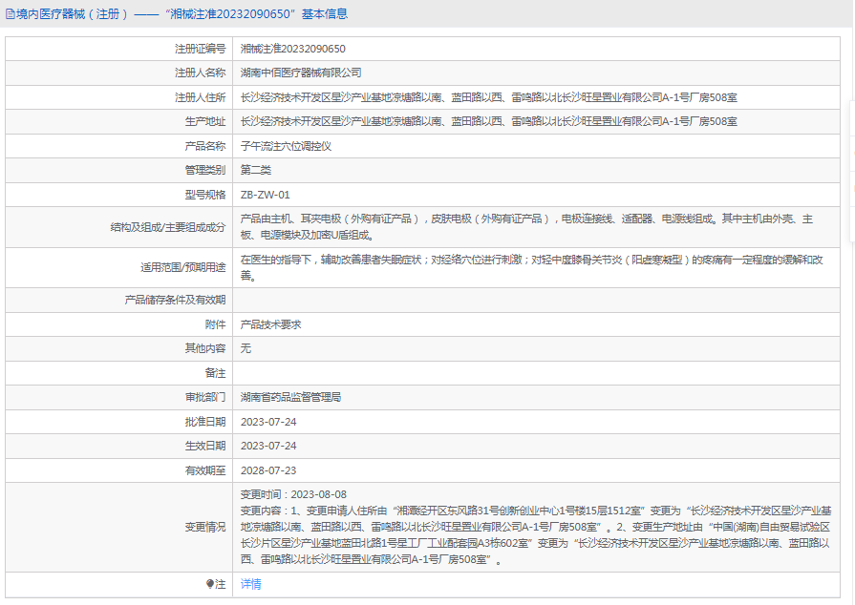Click the address value in the 注册人住所 row
The image size is (855, 605).
pyautogui.click(x=488, y=97)
